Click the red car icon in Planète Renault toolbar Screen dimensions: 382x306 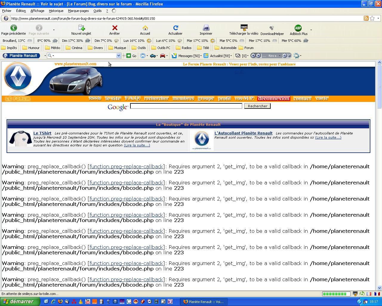(163, 56)
